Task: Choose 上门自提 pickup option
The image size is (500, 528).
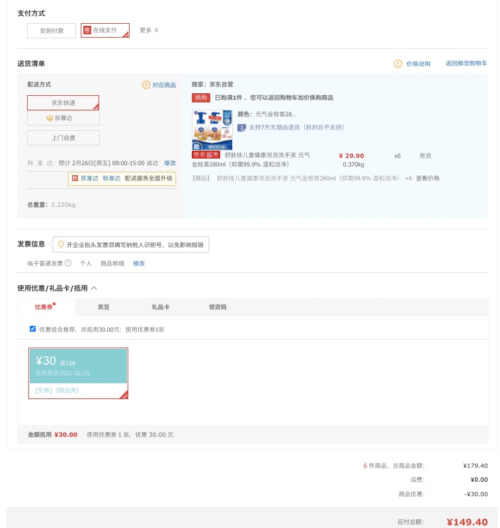Action: (63, 137)
